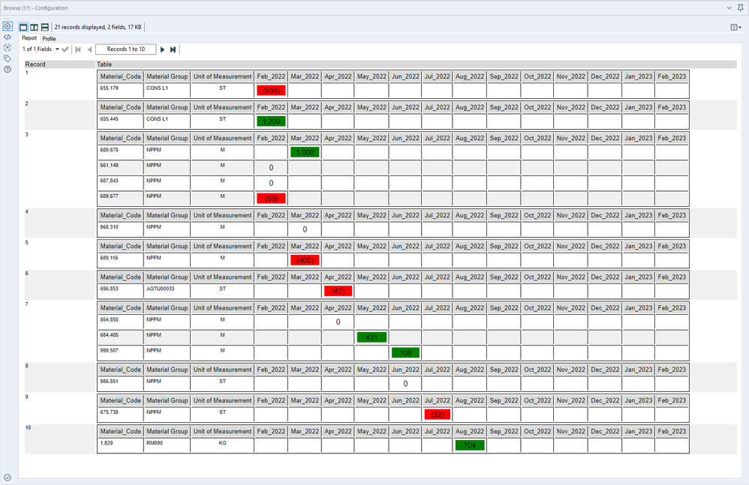The width and height of the screenshot is (749, 485).
Task: Click material code 999,507
Action: (x=109, y=351)
